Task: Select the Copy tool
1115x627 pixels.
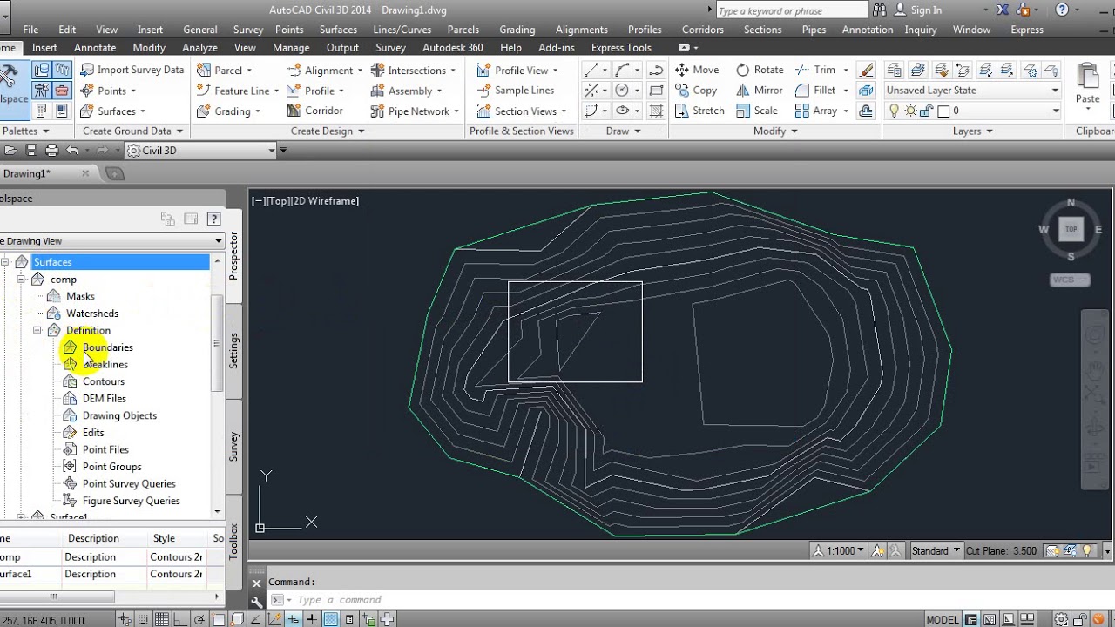Action: point(696,90)
